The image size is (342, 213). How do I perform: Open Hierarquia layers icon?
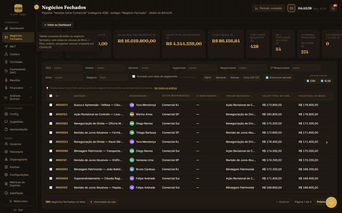(6, 152)
